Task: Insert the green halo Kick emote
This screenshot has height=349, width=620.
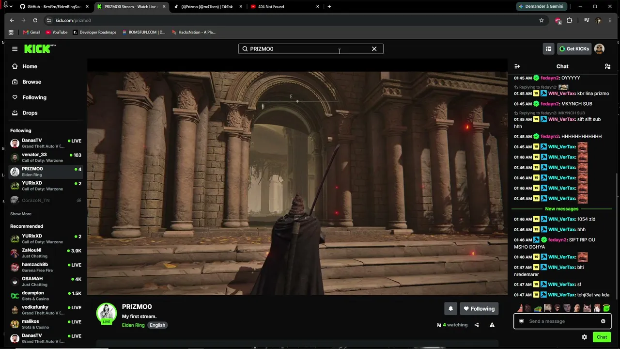Action: tap(606, 308)
